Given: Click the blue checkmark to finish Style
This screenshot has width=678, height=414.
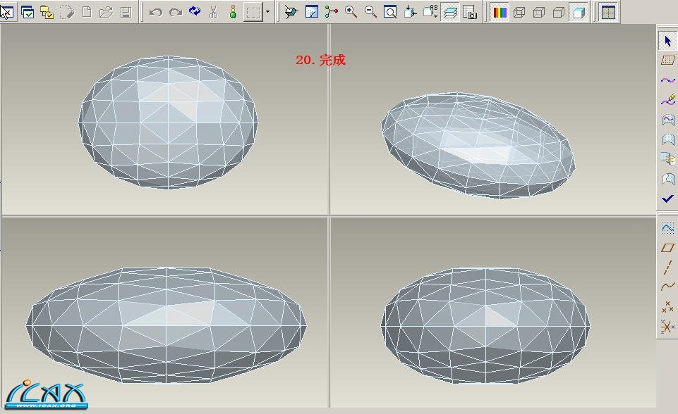Looking at the screenshot, I should click(667, 199).
